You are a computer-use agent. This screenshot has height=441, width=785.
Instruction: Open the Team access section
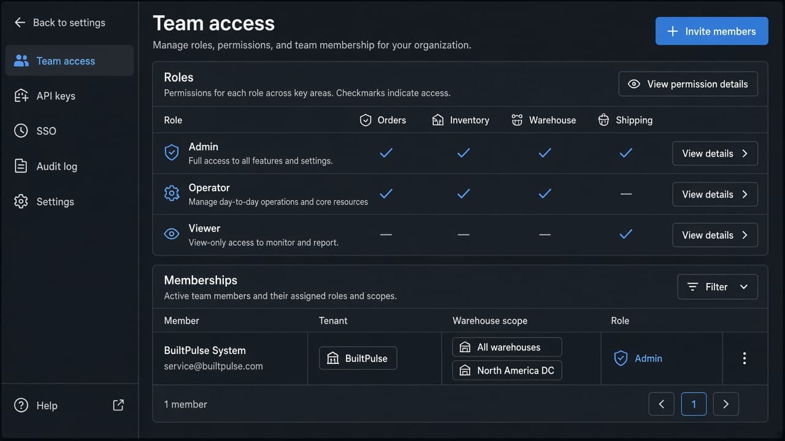pos(69,61)
